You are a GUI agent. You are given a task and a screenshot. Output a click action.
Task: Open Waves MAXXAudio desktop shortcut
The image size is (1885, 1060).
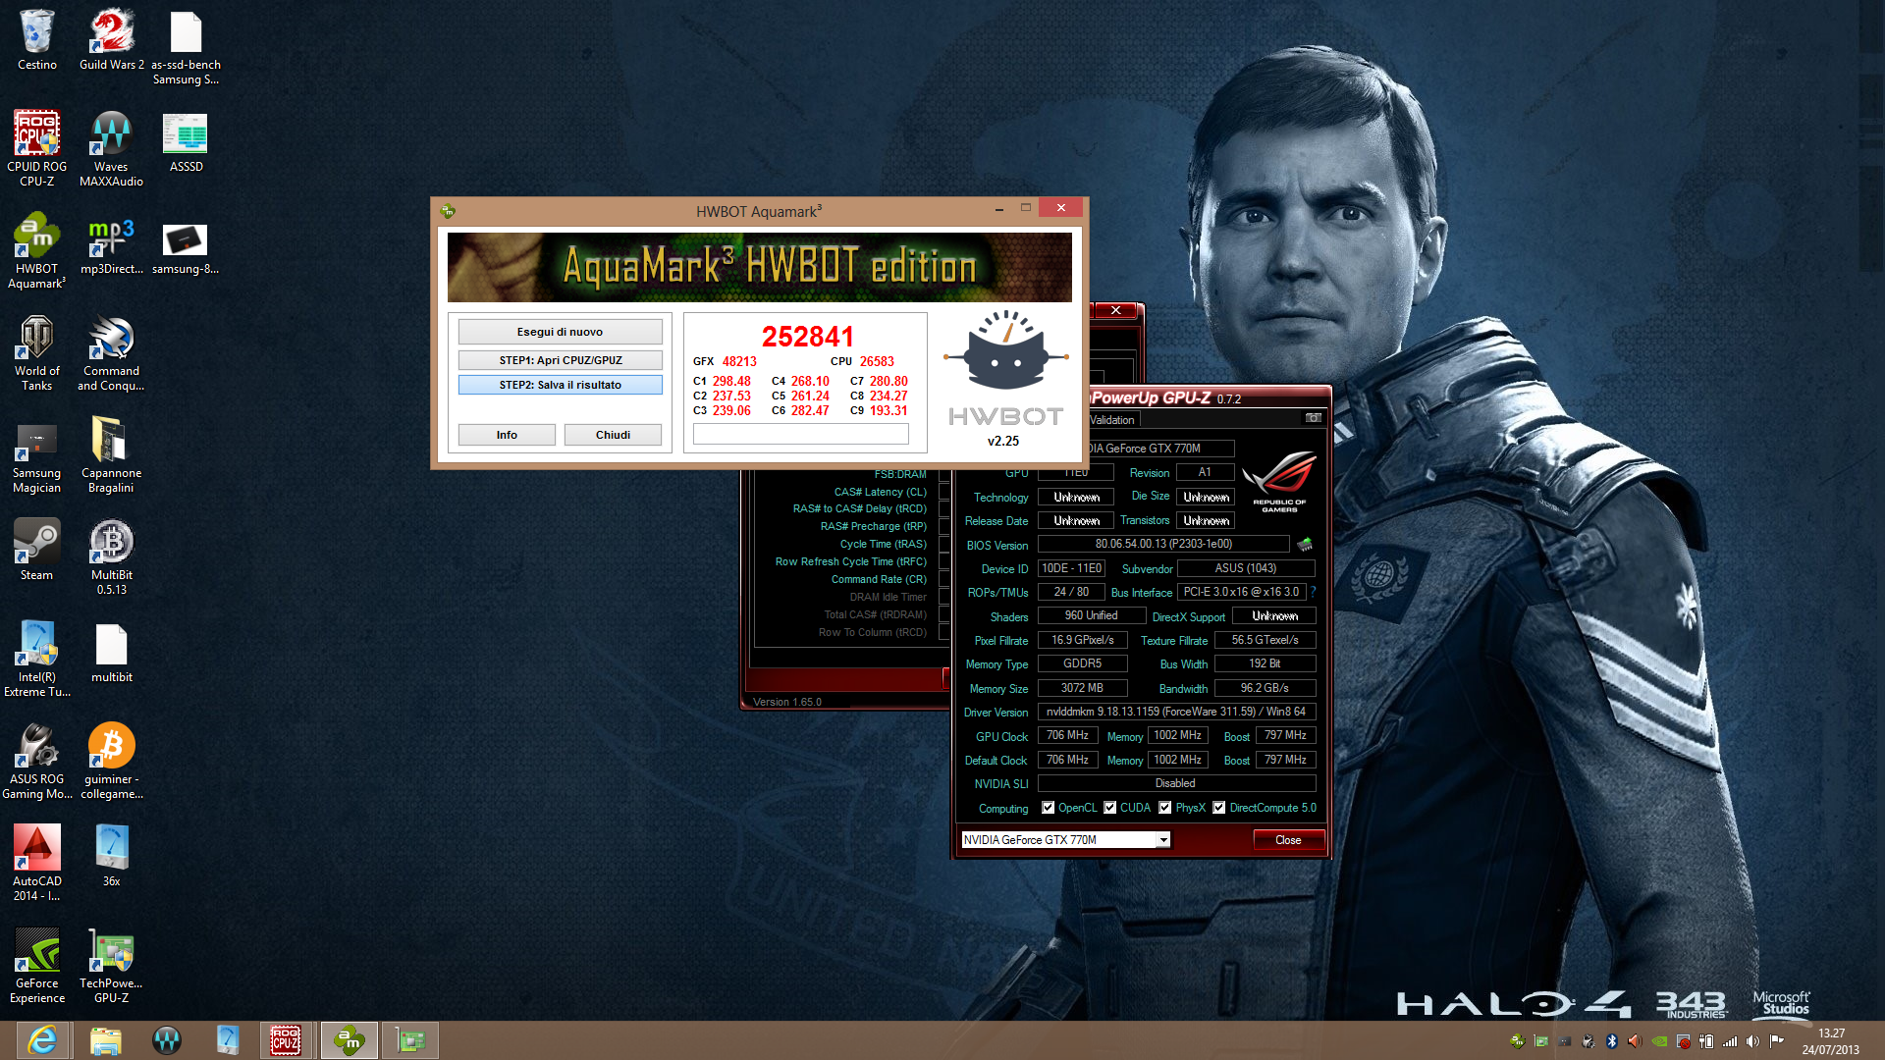(x=112, y=148)
